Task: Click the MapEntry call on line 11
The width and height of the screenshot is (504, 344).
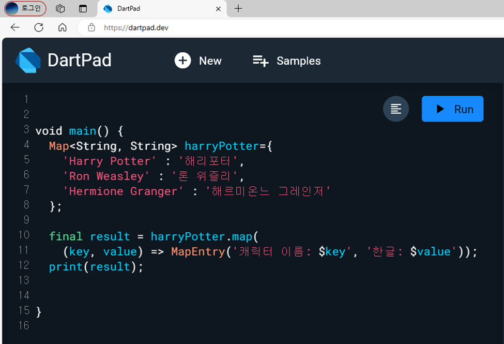Action: (x=197, y=251)
